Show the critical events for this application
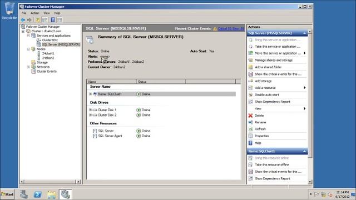 pos(278,74)
